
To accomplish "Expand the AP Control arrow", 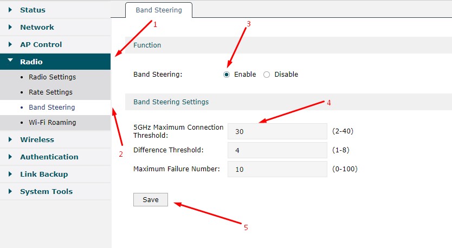I will [10, 44].
